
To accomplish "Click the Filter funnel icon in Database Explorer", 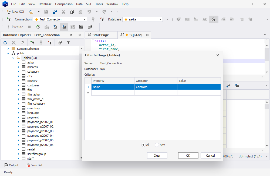I will tap(68, 43).
